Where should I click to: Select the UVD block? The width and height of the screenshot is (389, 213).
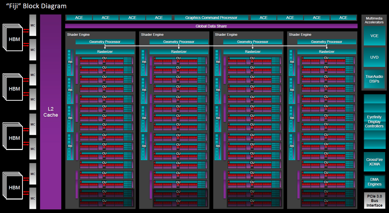click(374, 57)
